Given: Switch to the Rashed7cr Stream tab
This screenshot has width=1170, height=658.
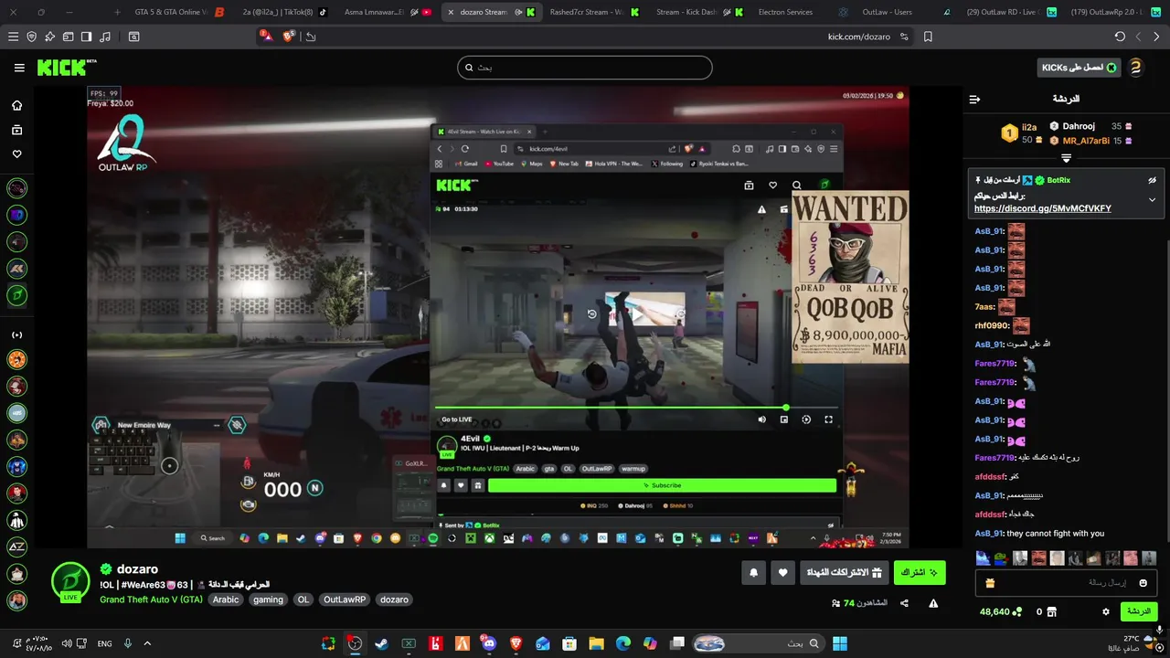Looking at the screenshot, I should coord(592,12).
